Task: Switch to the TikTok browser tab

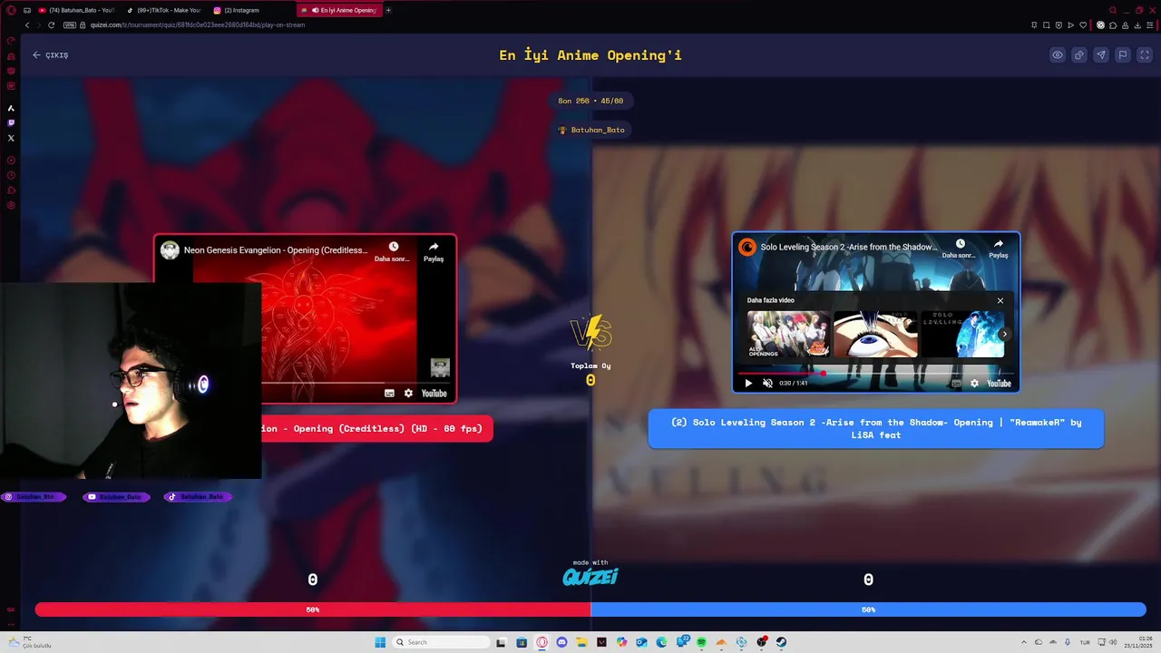Action: tap(163, 10)
